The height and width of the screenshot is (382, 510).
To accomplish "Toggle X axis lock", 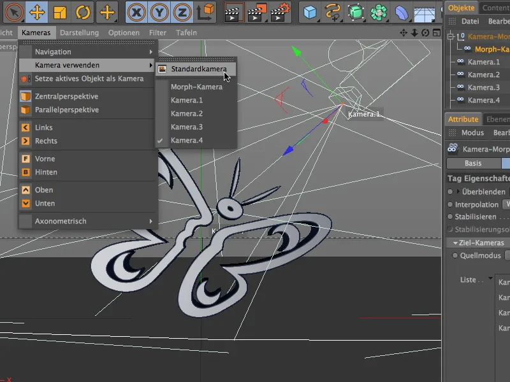I will [x=136, y=12].
